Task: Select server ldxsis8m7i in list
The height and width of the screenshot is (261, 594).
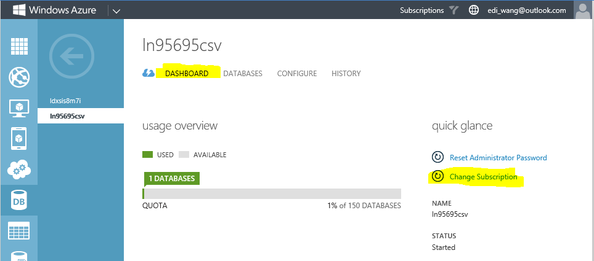Action: (66, 101)
